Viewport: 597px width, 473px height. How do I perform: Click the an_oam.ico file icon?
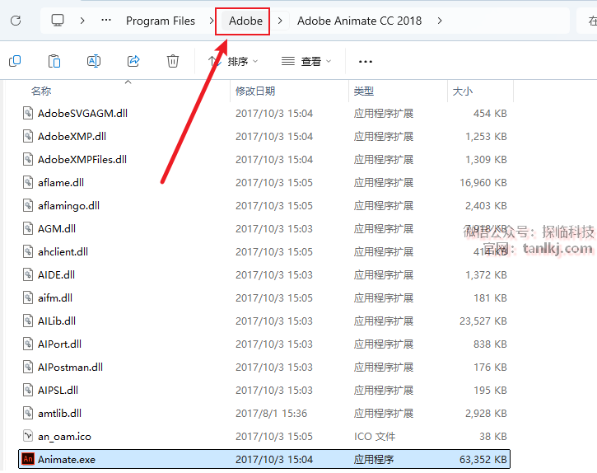(28, 436)
